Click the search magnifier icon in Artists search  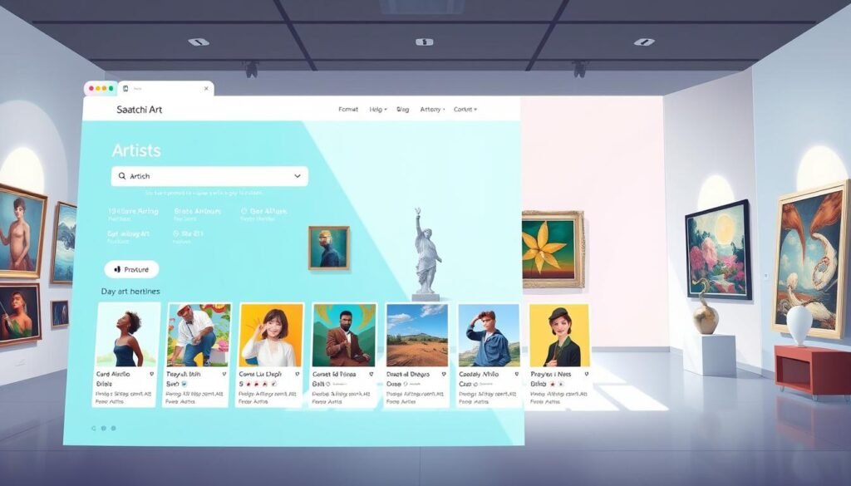click(122, 176)
